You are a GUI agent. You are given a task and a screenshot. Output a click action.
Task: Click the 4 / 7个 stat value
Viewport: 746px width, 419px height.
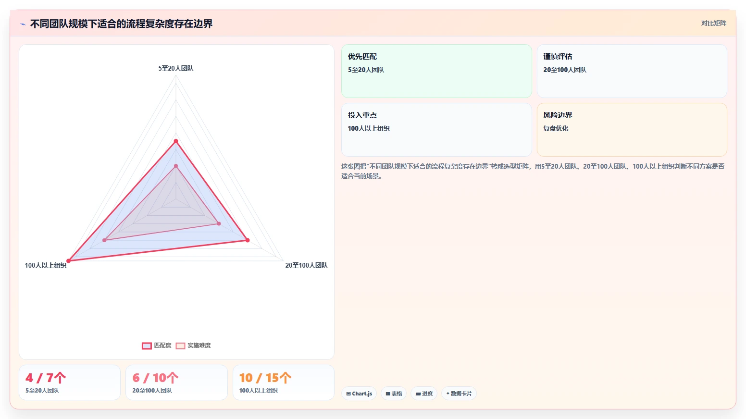pyautogui.click(x=46, y=378)
